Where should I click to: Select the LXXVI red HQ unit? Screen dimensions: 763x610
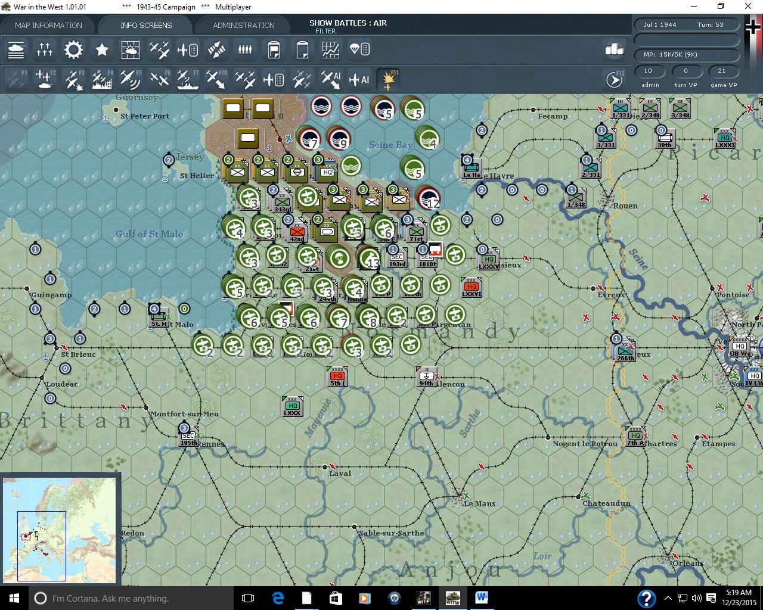[x=471, y=287]
